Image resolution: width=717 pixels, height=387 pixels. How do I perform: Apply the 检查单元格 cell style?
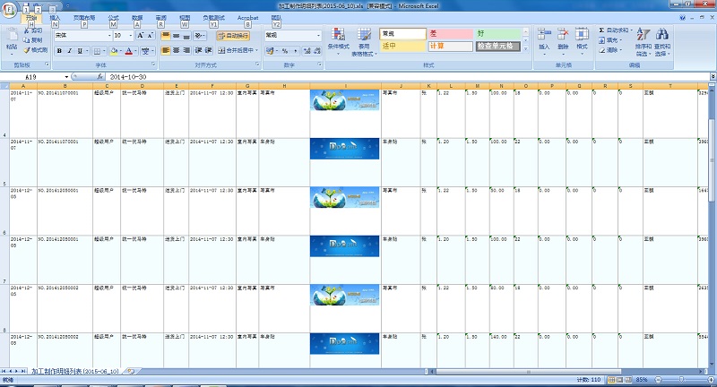pos(497,46)
